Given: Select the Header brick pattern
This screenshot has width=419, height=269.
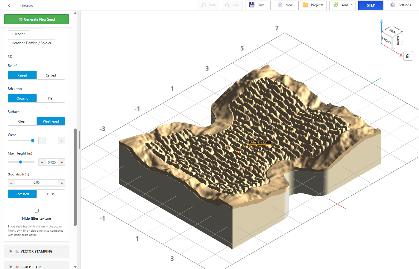Looking at the screenshot, I should (x=19, y=34).
